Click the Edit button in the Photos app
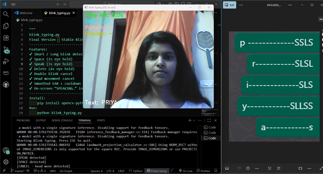323x174 pixels. 229,5
